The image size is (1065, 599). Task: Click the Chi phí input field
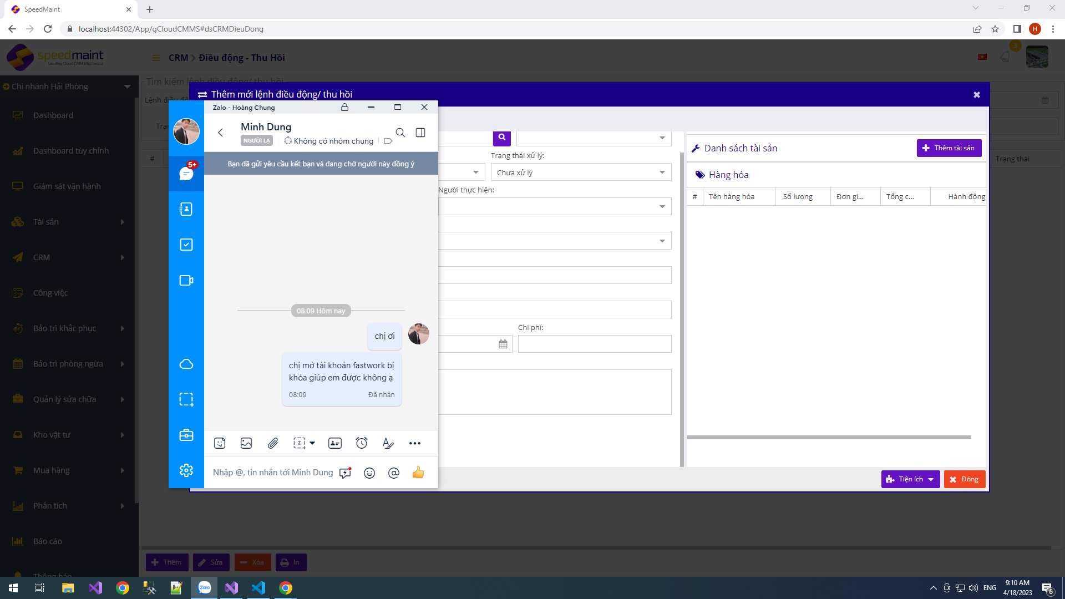tap(595, 344)
